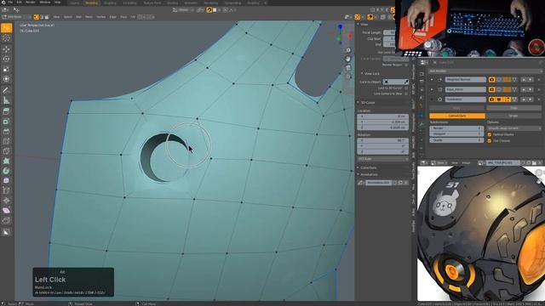545x306 pixels.
Task: Collapse the Subdivision modifier panel
Action: [432, 99]
